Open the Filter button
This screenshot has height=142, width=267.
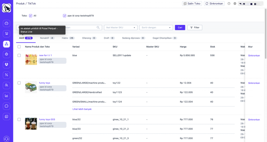pyautogui.click(x=195, y=28)
